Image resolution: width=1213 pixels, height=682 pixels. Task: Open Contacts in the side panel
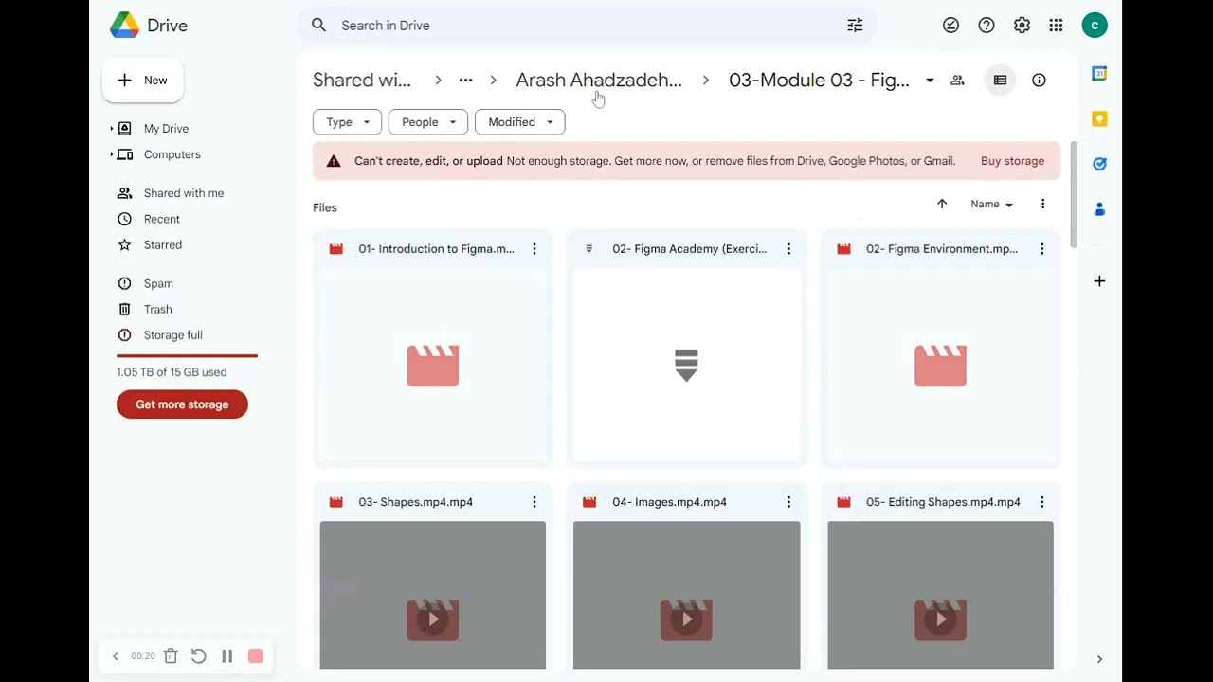click(1099, 208)
